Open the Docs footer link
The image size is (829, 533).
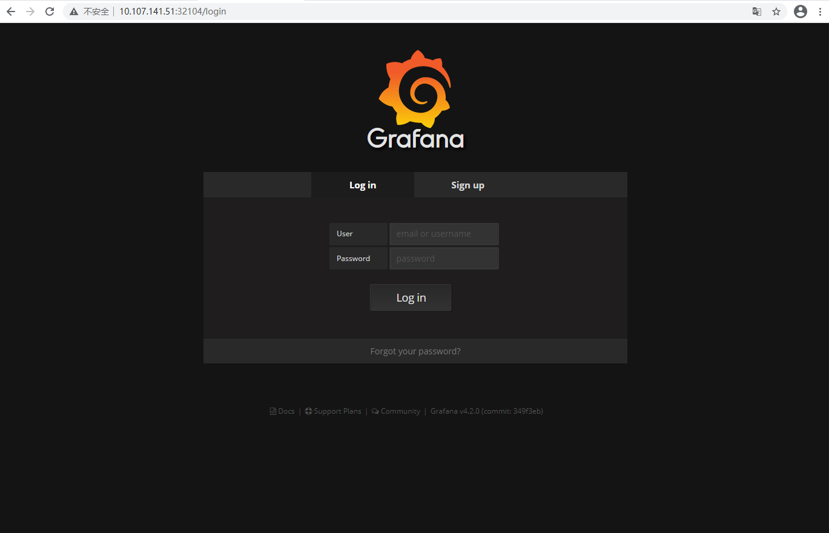click(x=282, y=411)
